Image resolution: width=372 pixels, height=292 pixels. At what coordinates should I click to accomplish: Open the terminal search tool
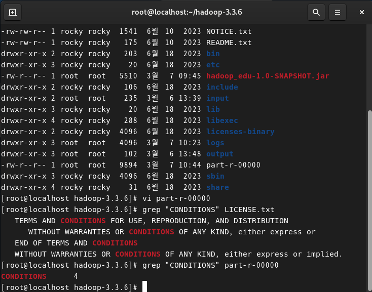(x=316, y=12)
